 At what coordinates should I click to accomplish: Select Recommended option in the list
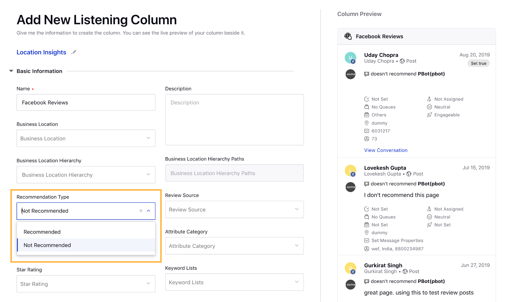click(86, 232)
